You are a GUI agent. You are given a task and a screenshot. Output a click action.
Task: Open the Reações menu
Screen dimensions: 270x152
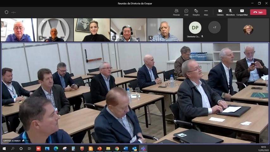click(x=196, y=12)
